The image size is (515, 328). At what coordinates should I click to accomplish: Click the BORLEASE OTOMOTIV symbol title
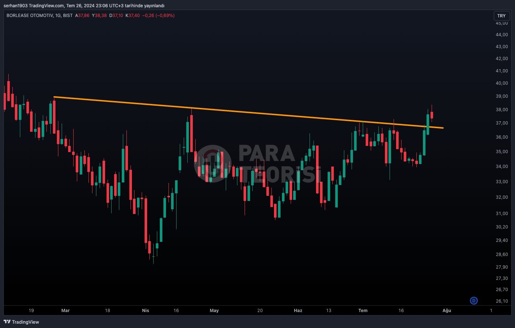click(x=30, y=16)
